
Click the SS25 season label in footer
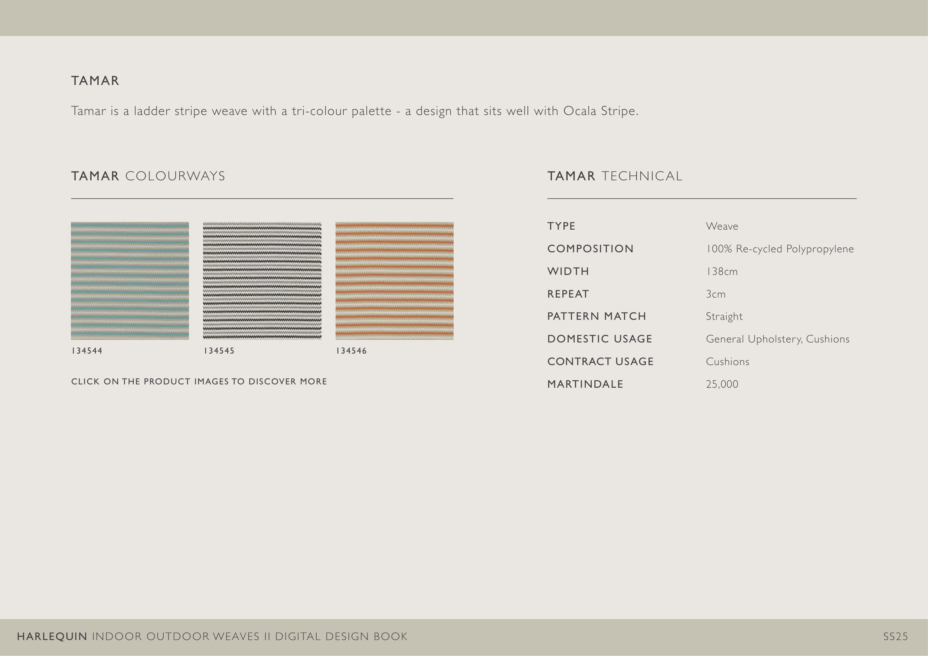[x=895, y=637]
